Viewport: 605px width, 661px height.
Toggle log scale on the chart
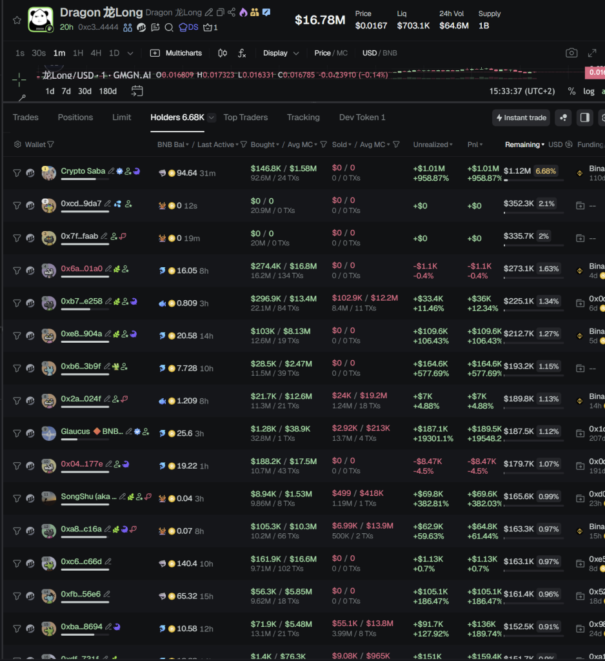click(588, 91)
